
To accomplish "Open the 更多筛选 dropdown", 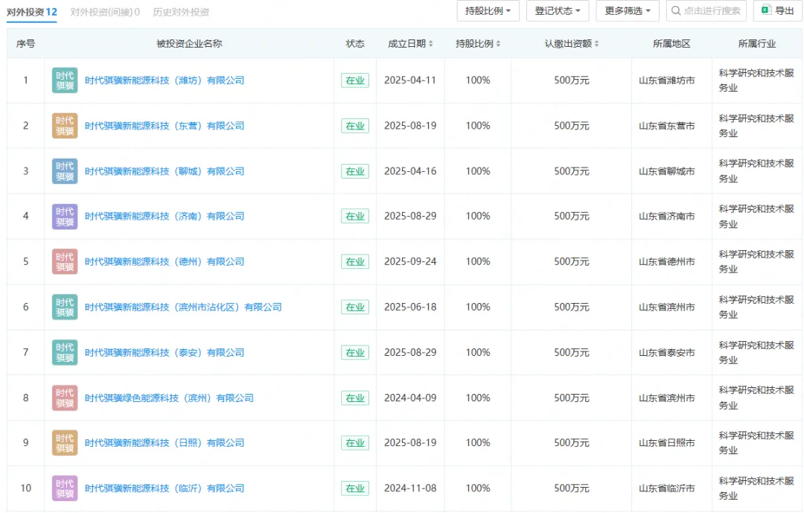I will pos(627,11).
